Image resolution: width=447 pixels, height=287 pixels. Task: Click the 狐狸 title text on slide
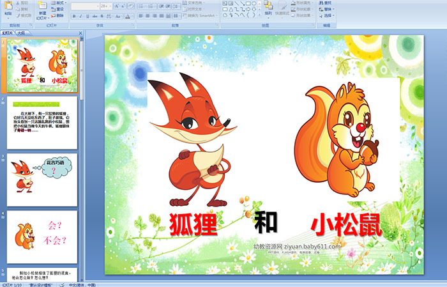[x=193, y=224]
